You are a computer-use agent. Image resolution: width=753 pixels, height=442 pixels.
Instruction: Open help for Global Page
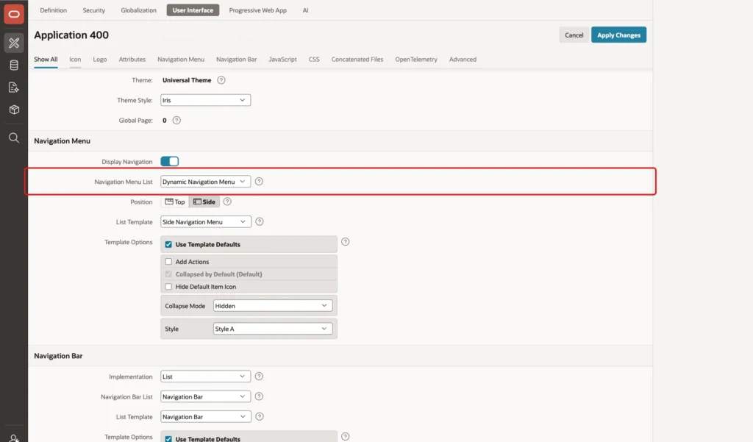pos(176,120)
